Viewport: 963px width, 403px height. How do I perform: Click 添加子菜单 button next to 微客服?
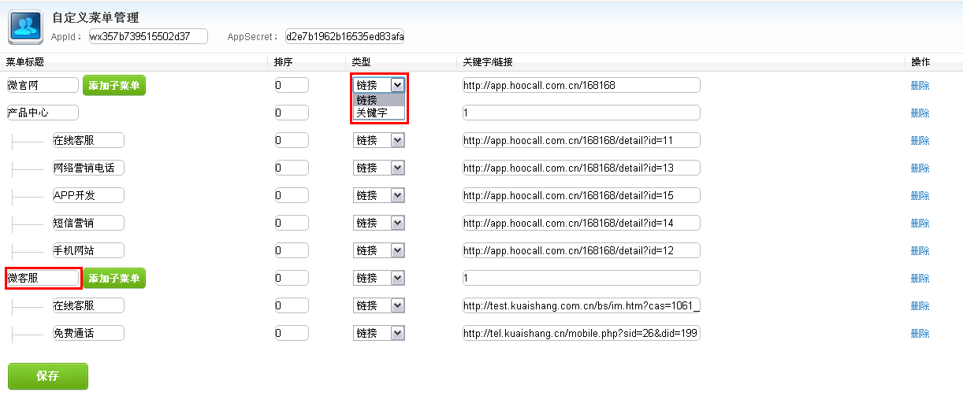pos(114,278)
